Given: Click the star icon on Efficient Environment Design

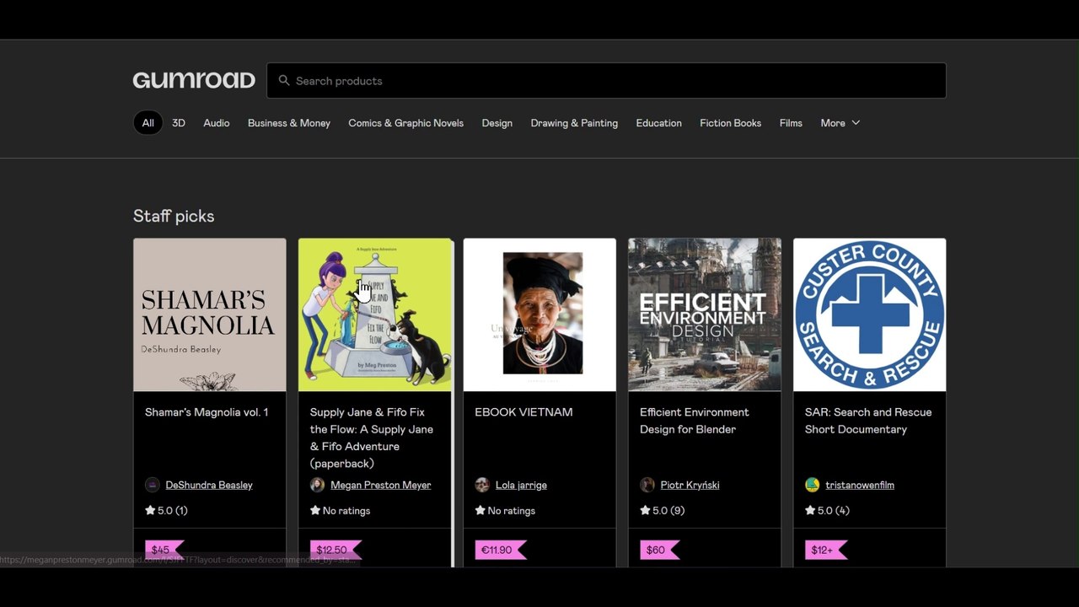Looking at the screenshot, I should coord(645,510).
